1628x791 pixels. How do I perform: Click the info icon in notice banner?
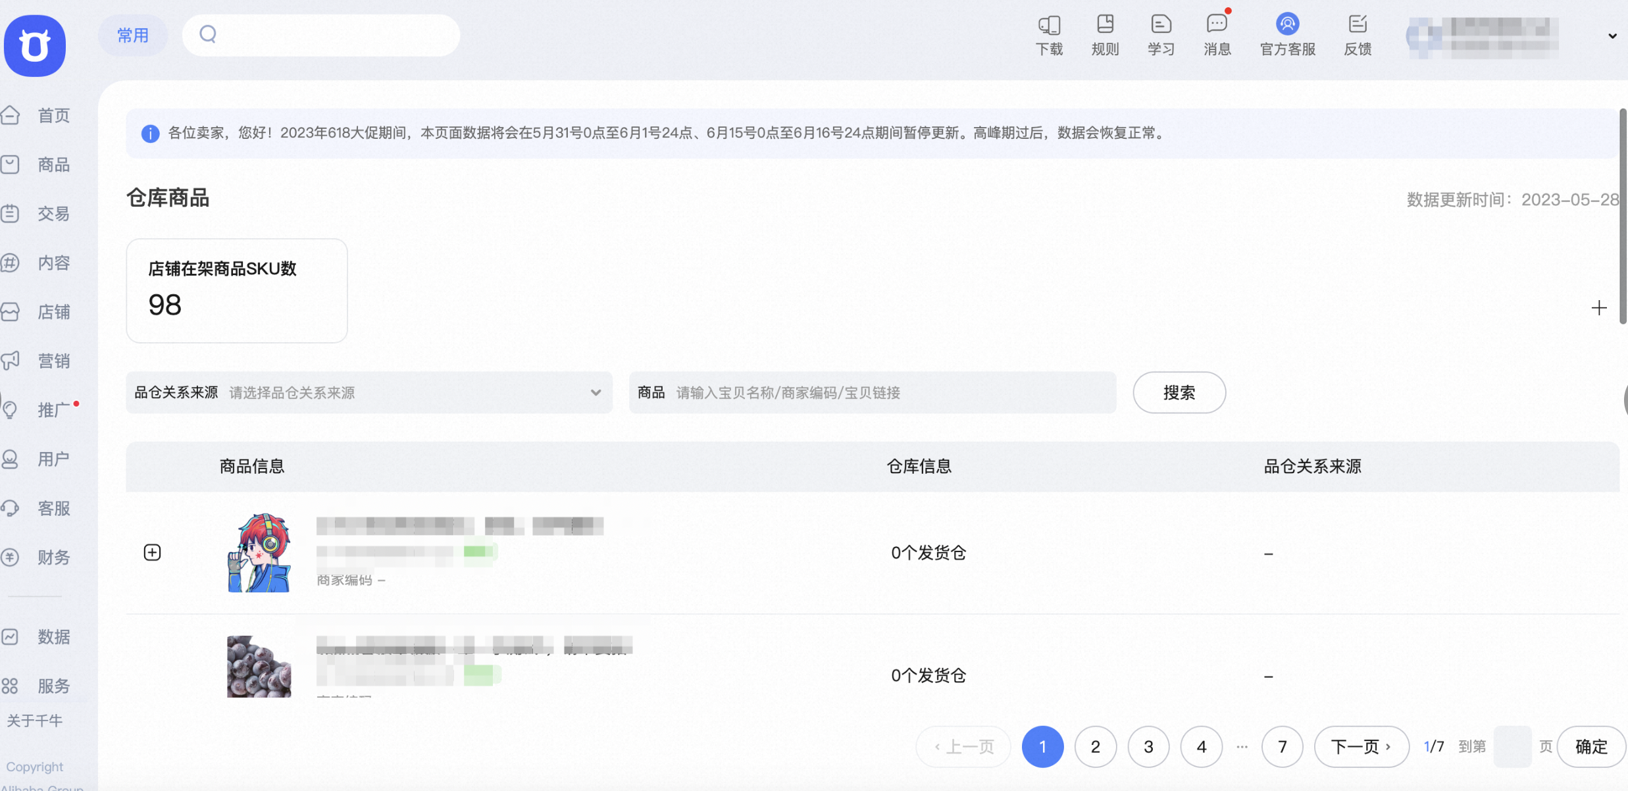pyautogui.click(x=150, y=134)
